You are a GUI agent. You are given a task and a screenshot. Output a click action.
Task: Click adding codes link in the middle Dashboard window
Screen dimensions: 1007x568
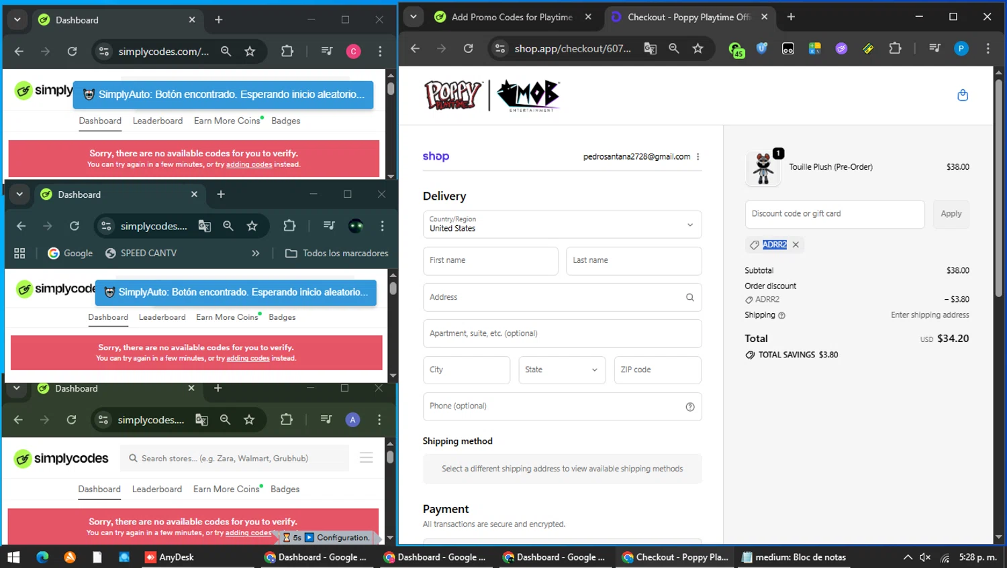pyautogui.click(x=248, y=358)
